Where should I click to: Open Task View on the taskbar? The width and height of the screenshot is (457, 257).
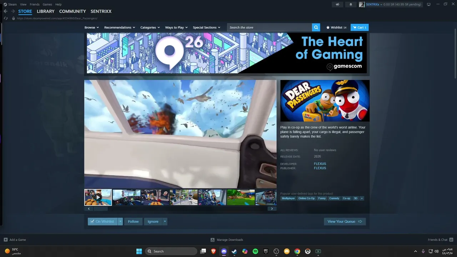click(203, 251)
